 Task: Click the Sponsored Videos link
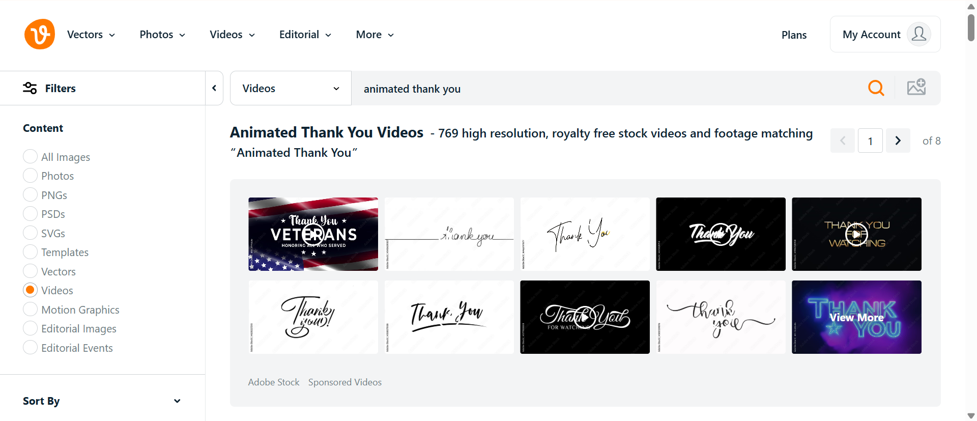345,382
